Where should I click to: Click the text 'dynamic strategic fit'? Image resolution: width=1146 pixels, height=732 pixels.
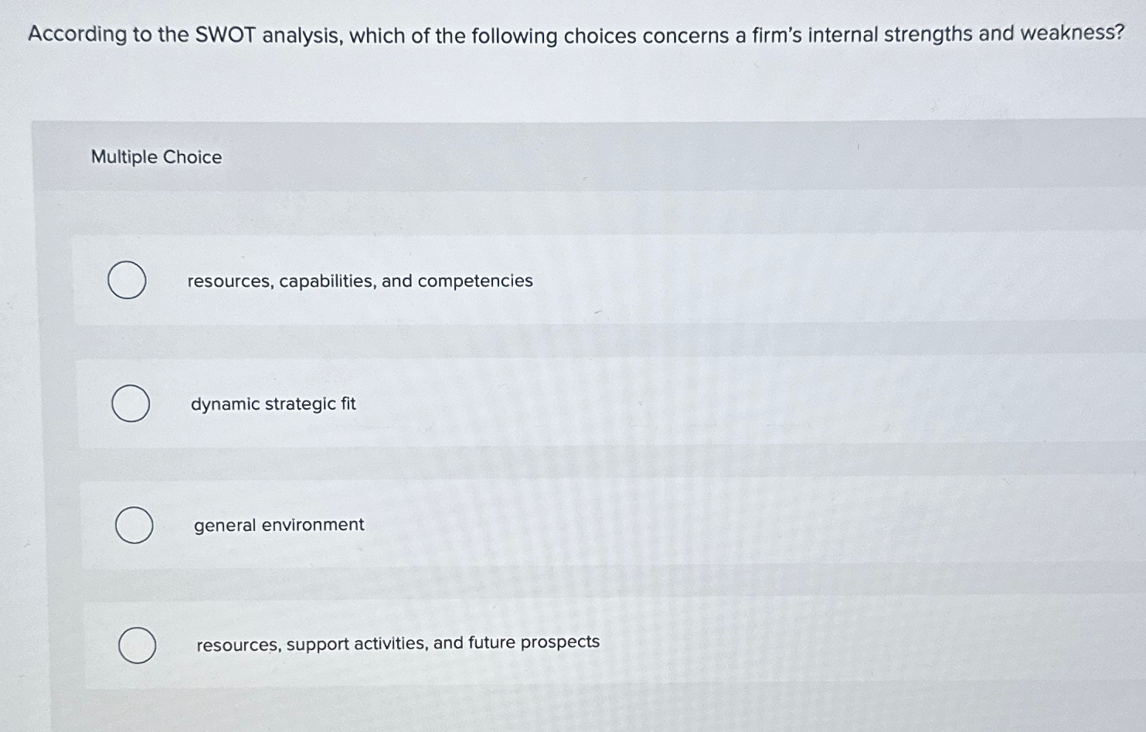tap(274, 403)
